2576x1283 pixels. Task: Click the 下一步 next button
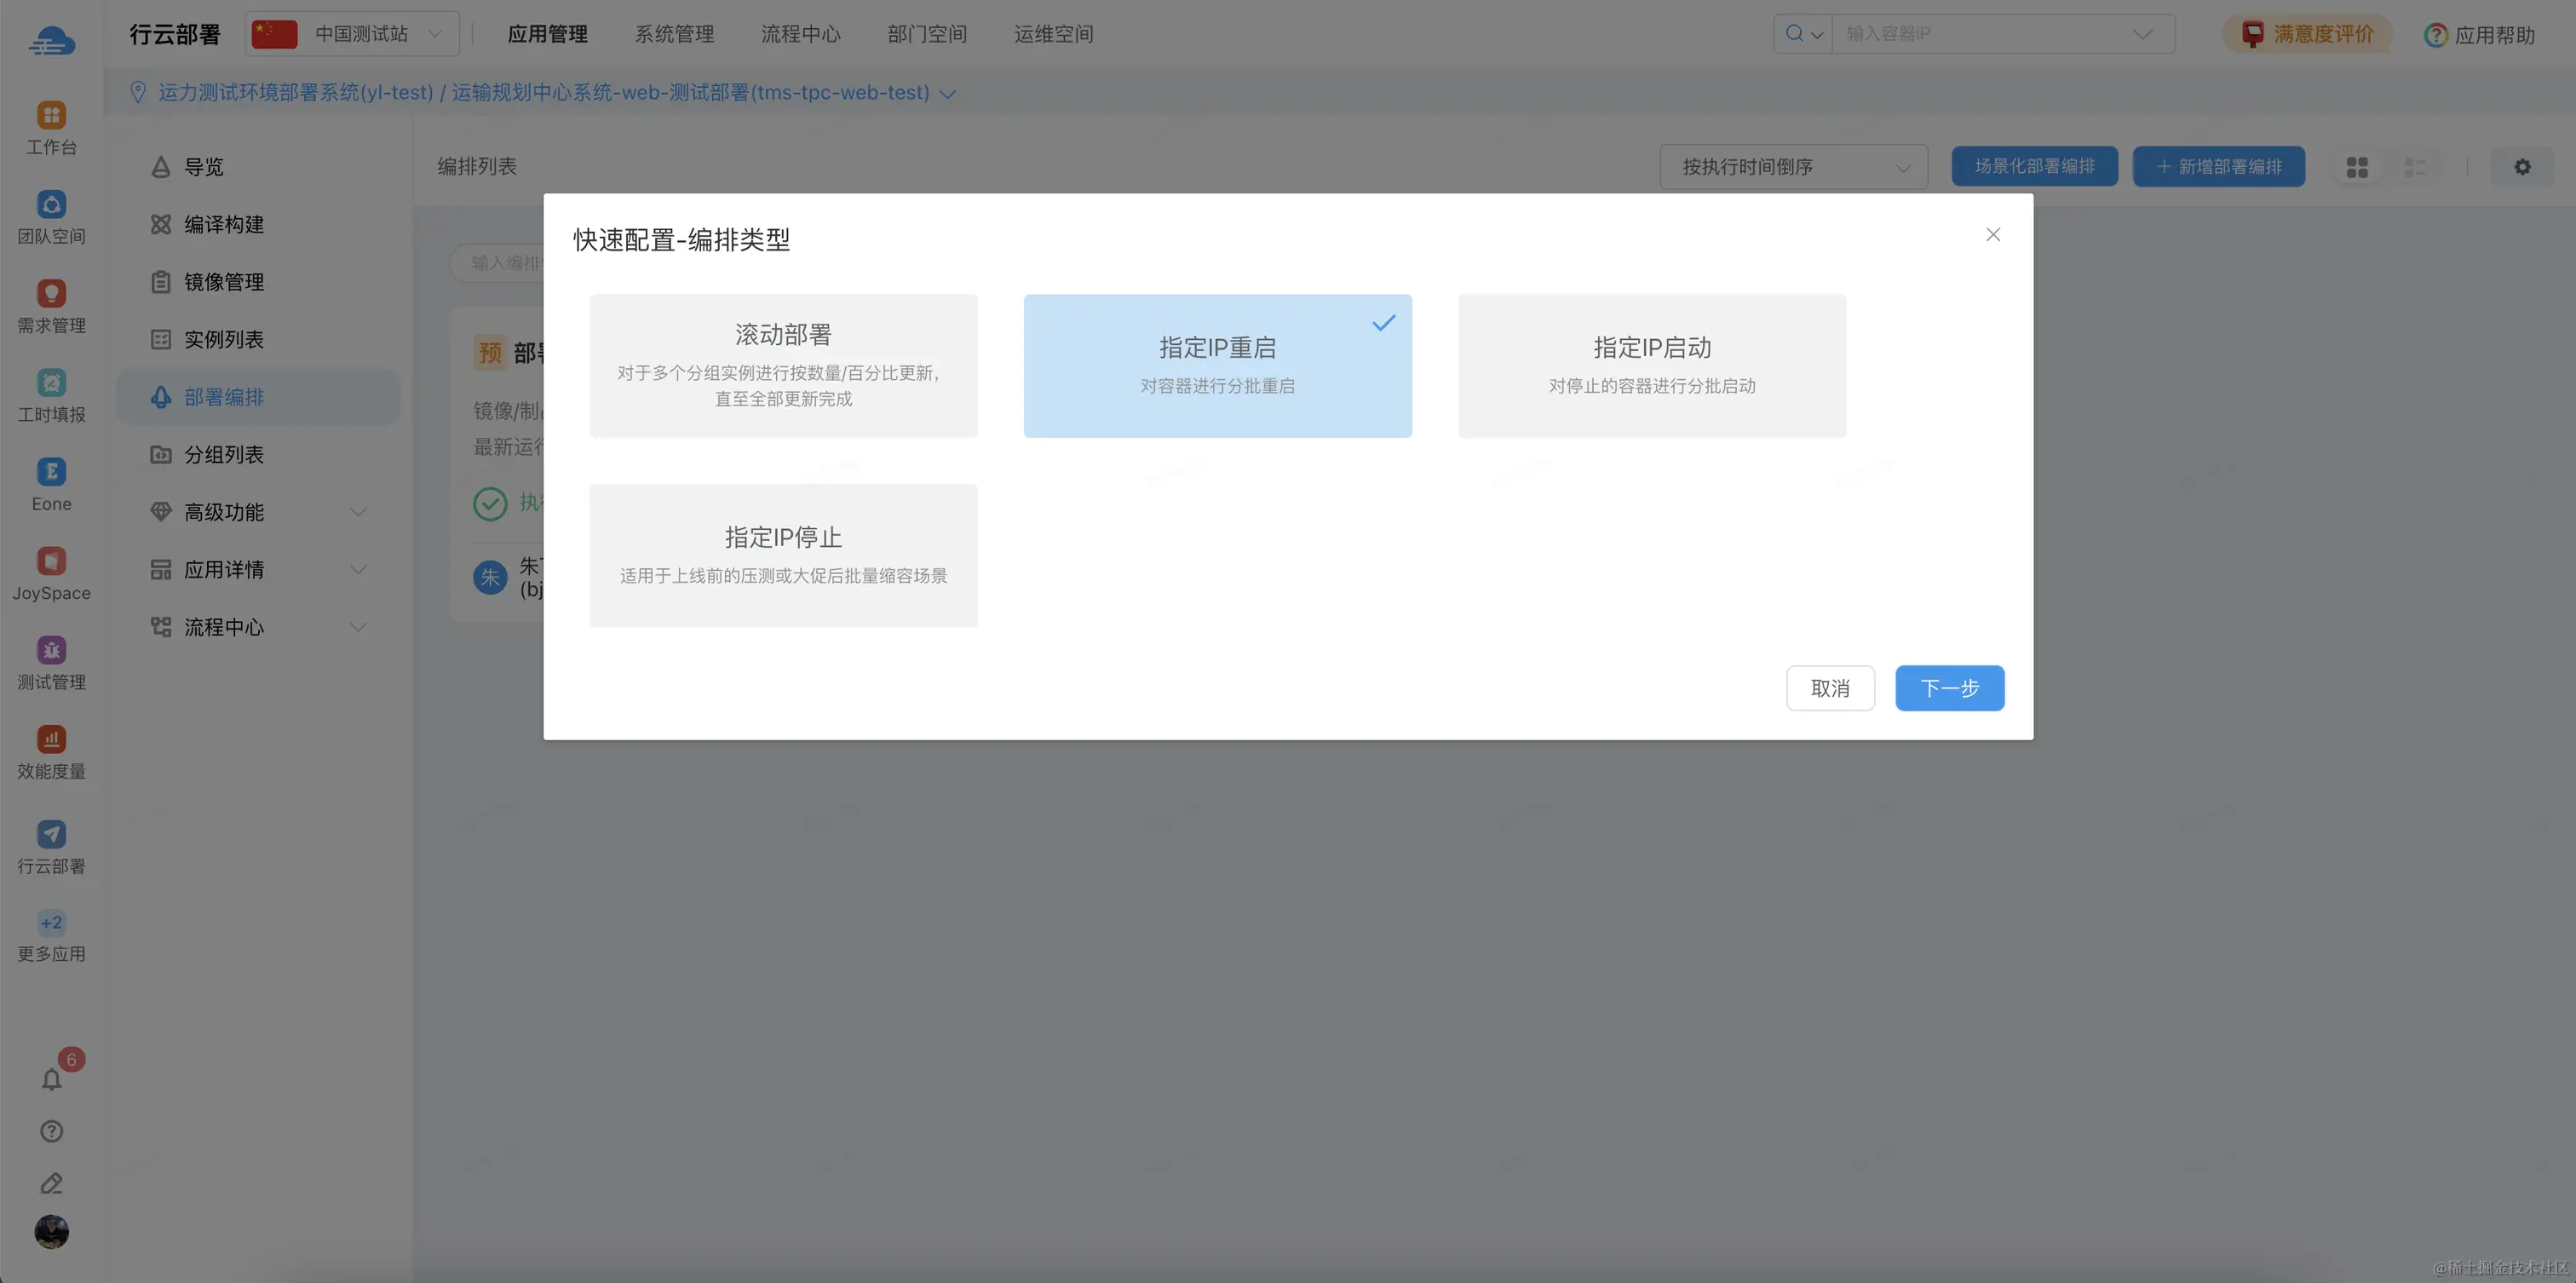1949,688
